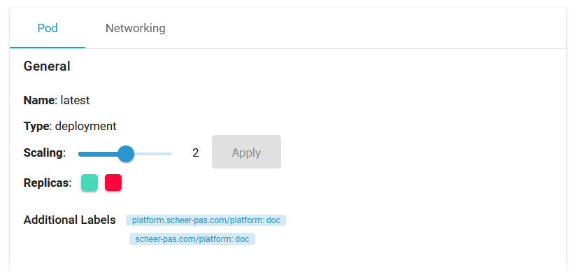574x277 pixels.
Task: Click the name value "latest"
Action: click(75, 100)
